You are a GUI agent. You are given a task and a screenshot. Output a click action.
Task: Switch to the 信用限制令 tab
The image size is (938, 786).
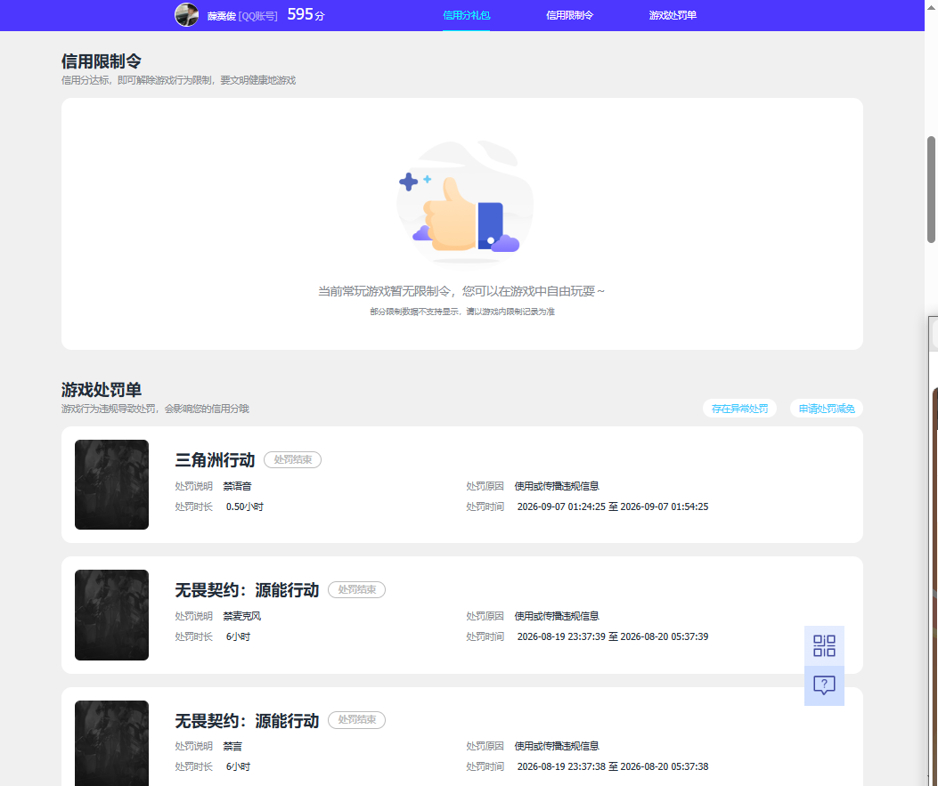click(x=569, y=15)
